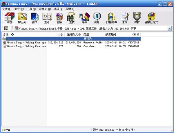Click the 'Monkey's Audio' type cell
This screenshot has height=133, width=174.
pyautogui.click(x=93, y=42)
